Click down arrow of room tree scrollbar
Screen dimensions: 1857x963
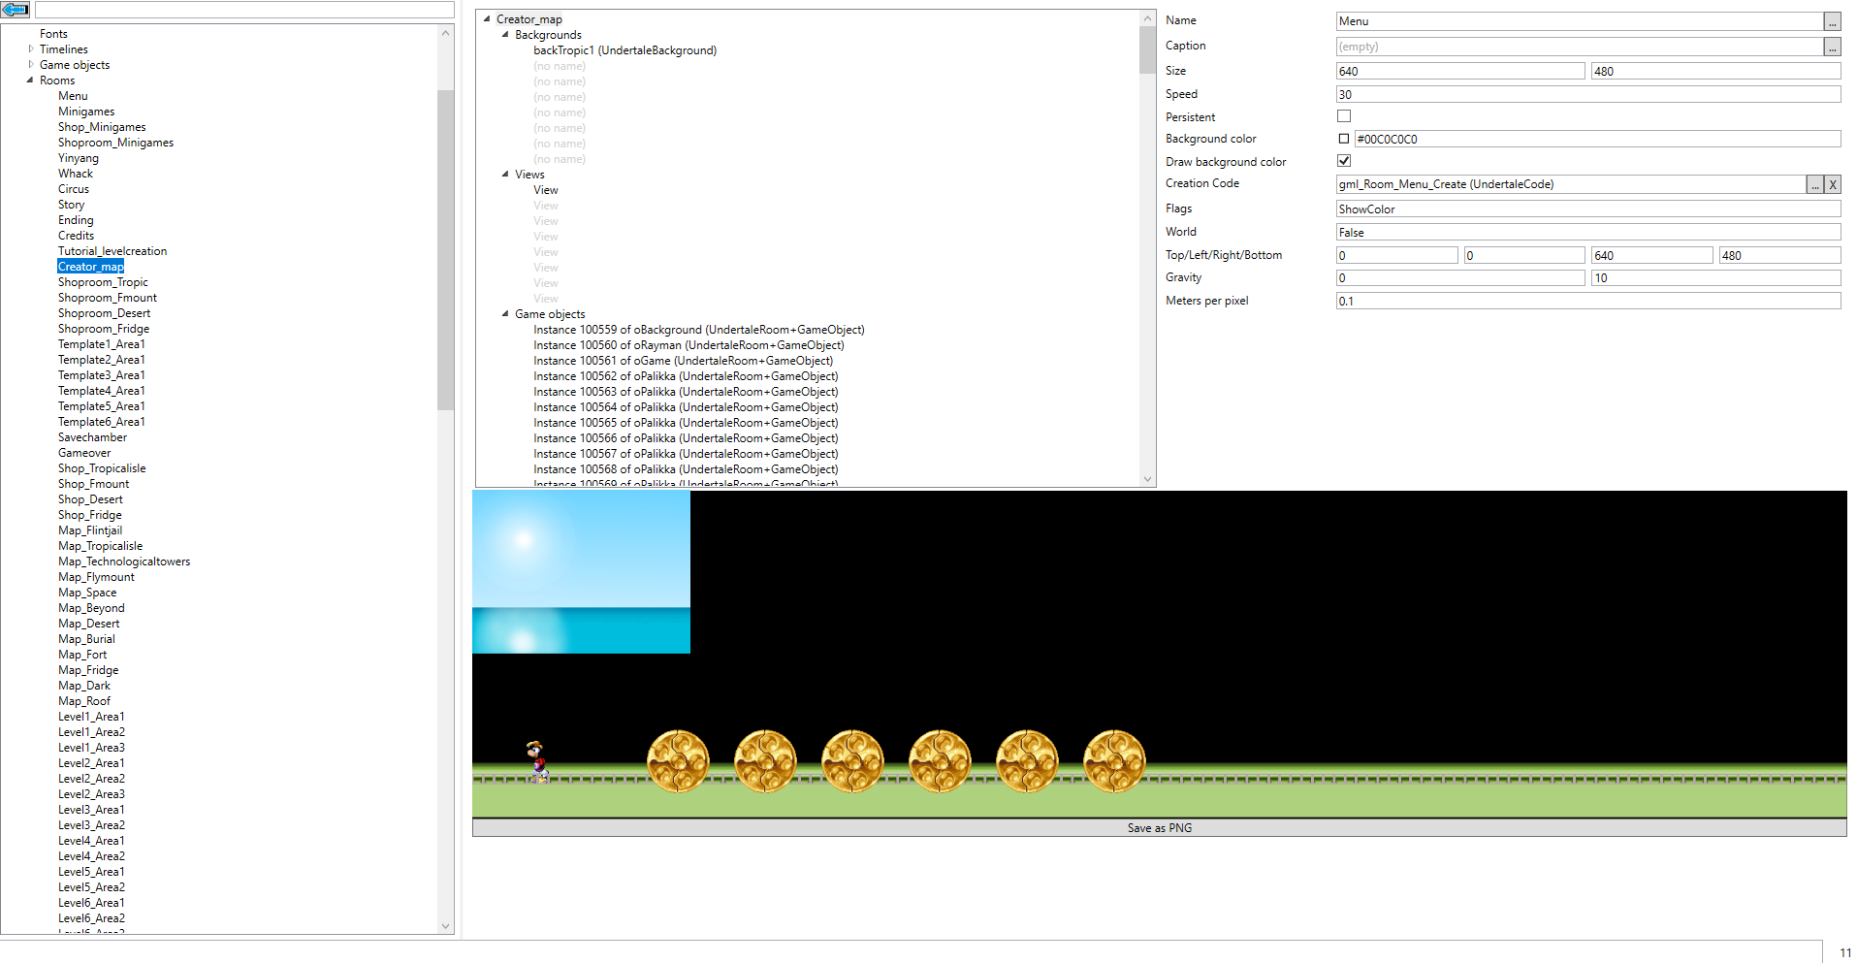pyautogui.click(x=446, y=926)
